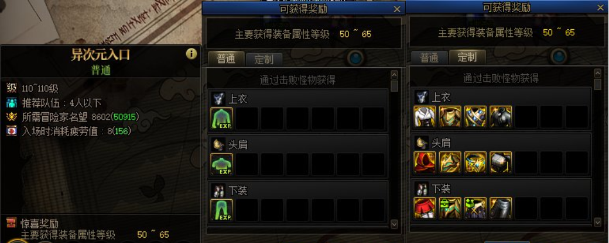The width and height of the screenshot is (609, 243).
Task: Click scroll up arrow in left reward list
Action: click(x=394, y=75)
